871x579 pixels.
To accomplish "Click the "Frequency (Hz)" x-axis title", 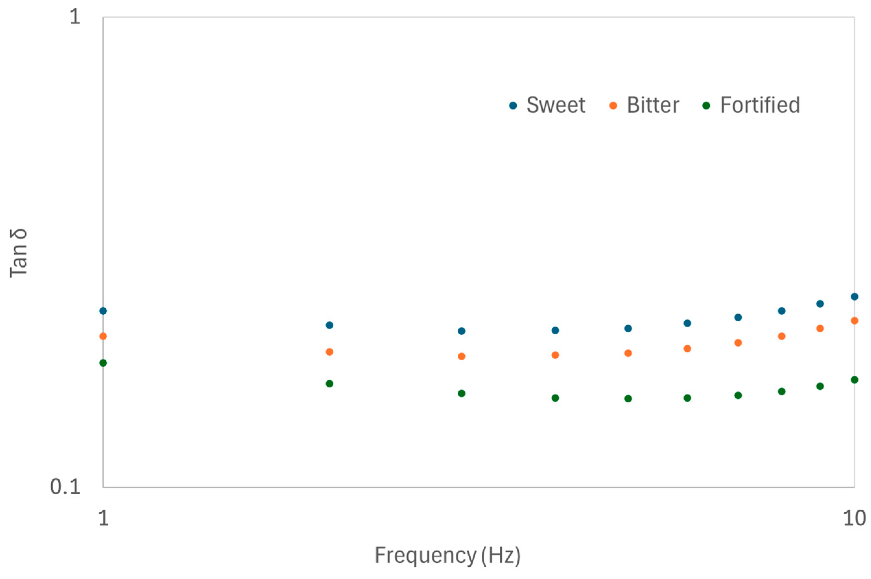I will coord(448,555).
